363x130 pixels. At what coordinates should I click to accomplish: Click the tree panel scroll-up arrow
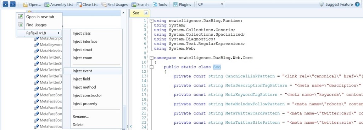click(x=124, y=13)
